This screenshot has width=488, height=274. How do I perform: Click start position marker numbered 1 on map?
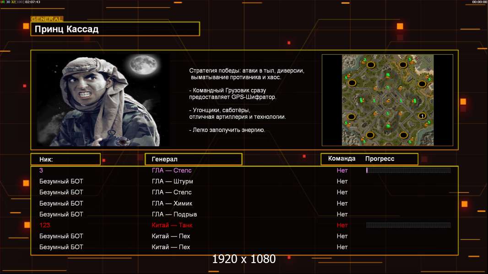click(422, 116)
